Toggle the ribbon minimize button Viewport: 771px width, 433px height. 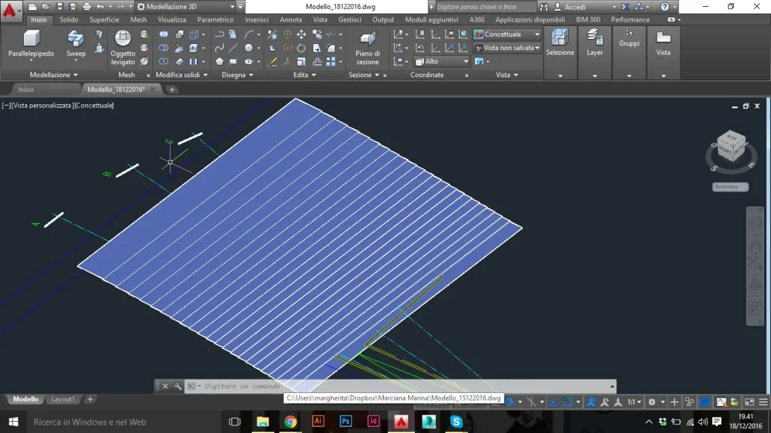(671, 20)
